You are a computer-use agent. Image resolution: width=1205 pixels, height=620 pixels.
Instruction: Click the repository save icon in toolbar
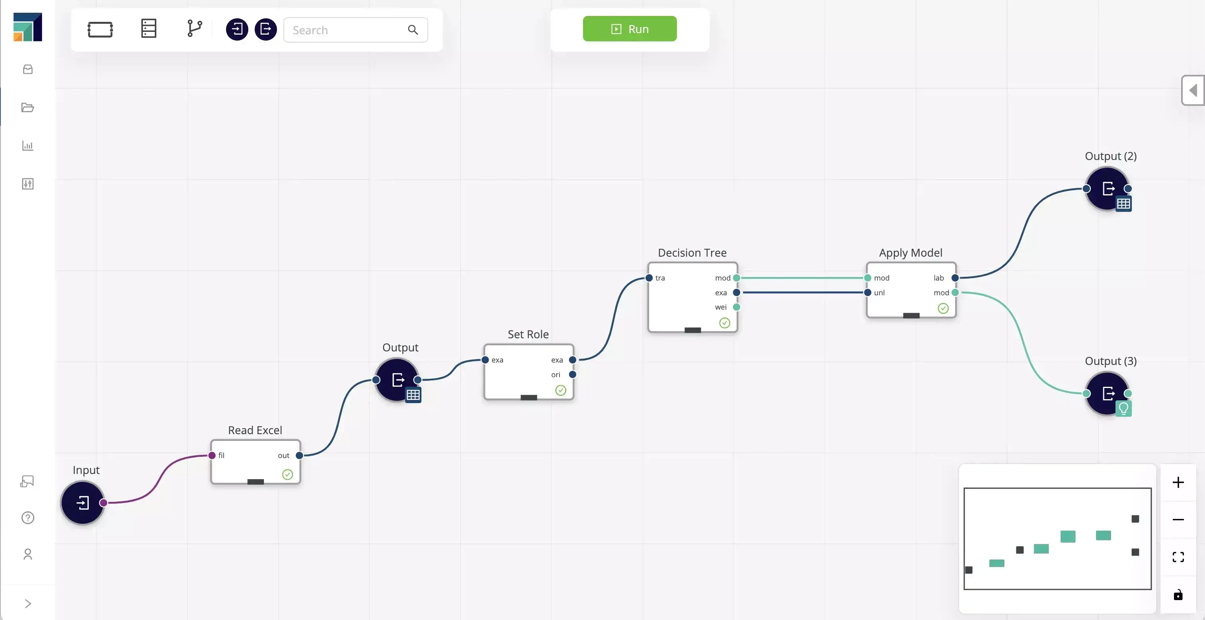coord(148,29)
